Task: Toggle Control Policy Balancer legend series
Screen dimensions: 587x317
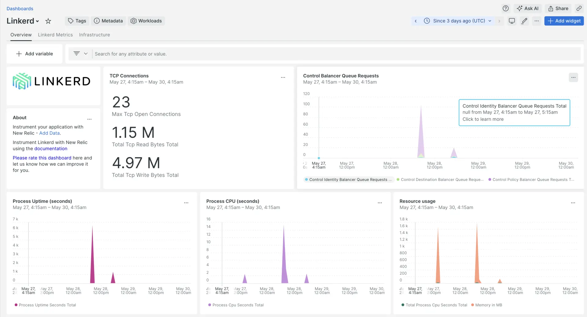Action: click(531, 179)
